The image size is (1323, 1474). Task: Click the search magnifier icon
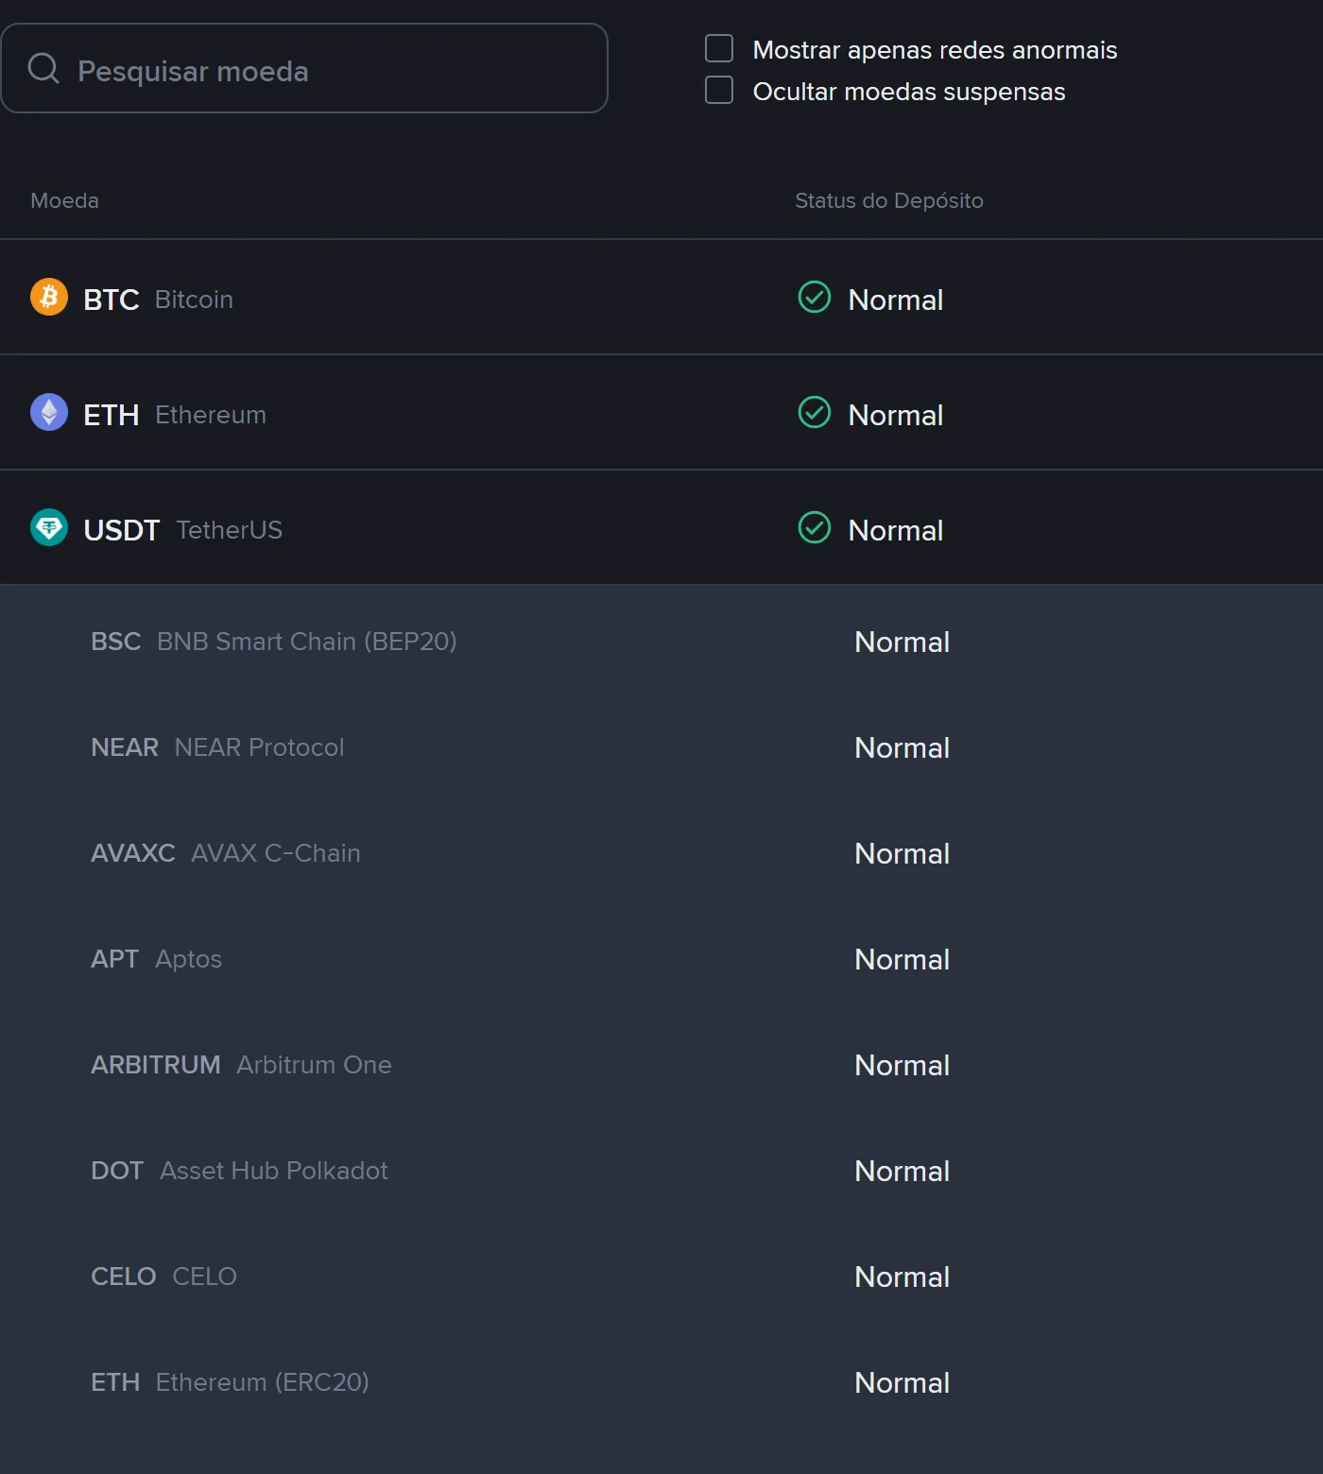[x=43, y=68]
